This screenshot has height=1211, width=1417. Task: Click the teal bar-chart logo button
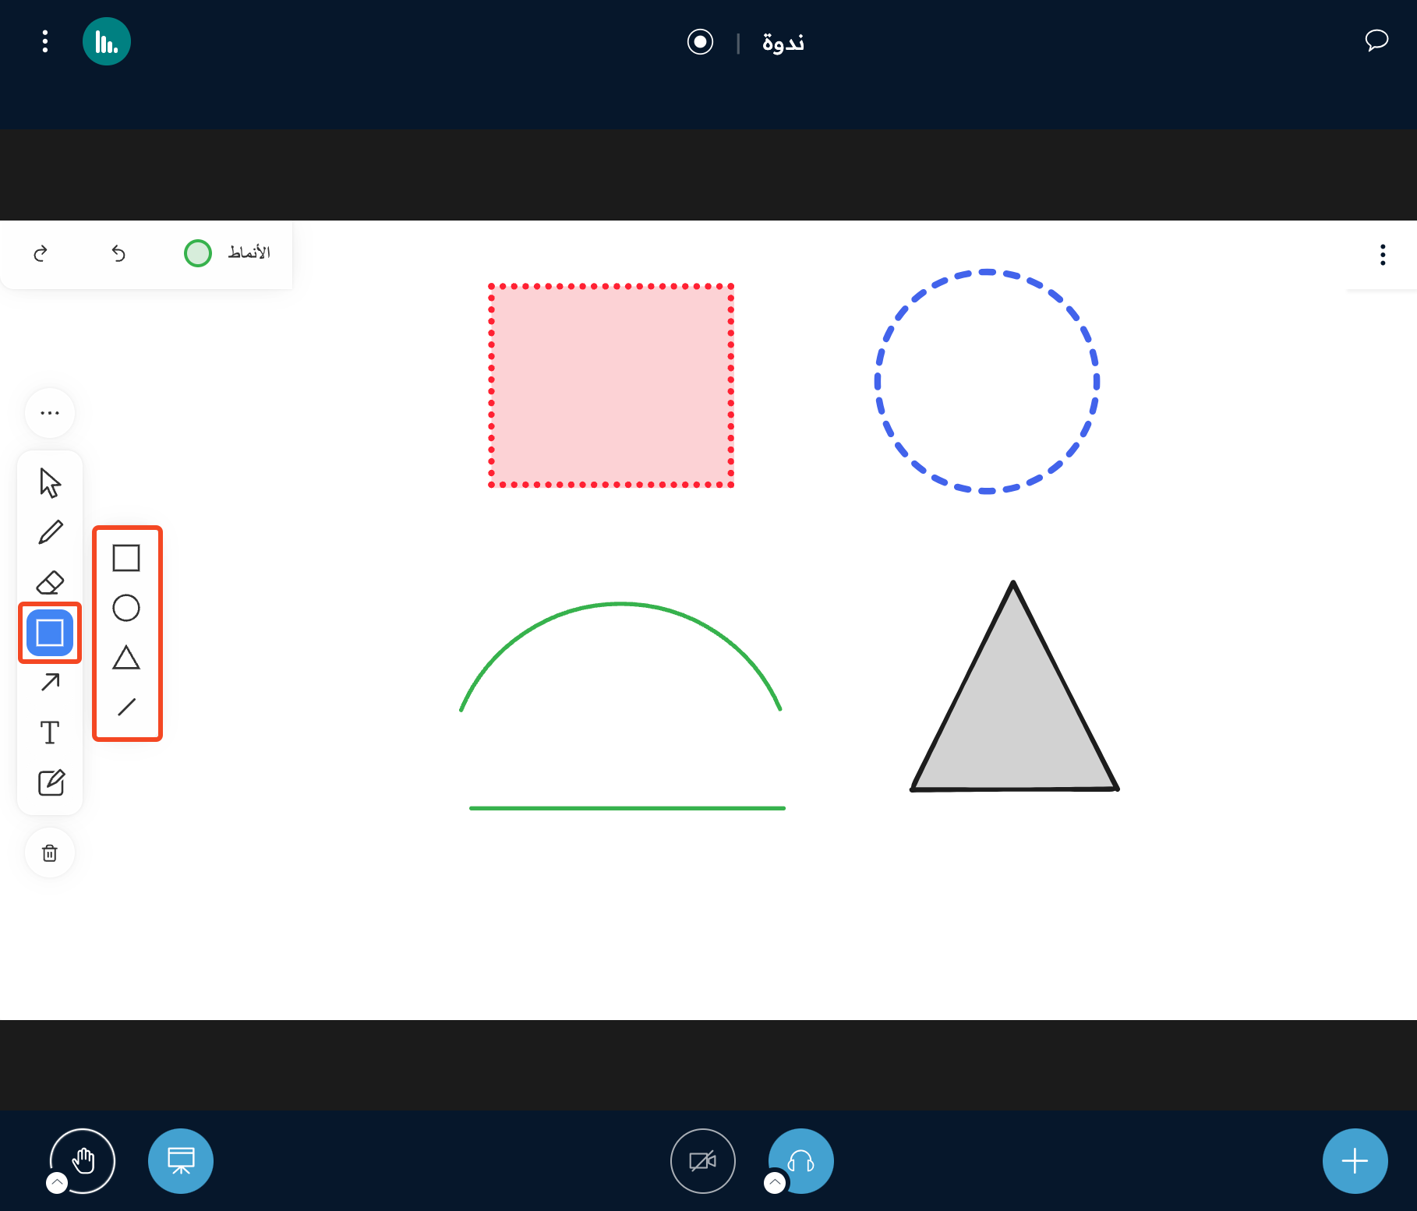(x=107, y=41)
